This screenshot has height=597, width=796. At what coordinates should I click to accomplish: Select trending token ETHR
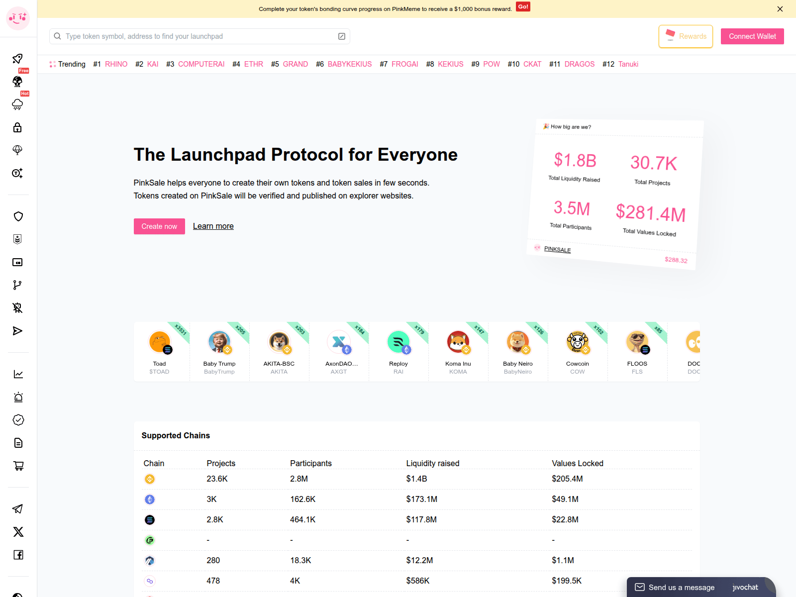tap(254, 64)
